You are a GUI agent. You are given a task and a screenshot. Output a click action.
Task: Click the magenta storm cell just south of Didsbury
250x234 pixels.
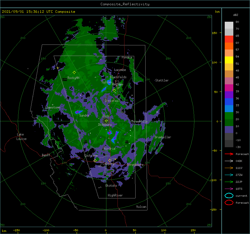point(109,132)
